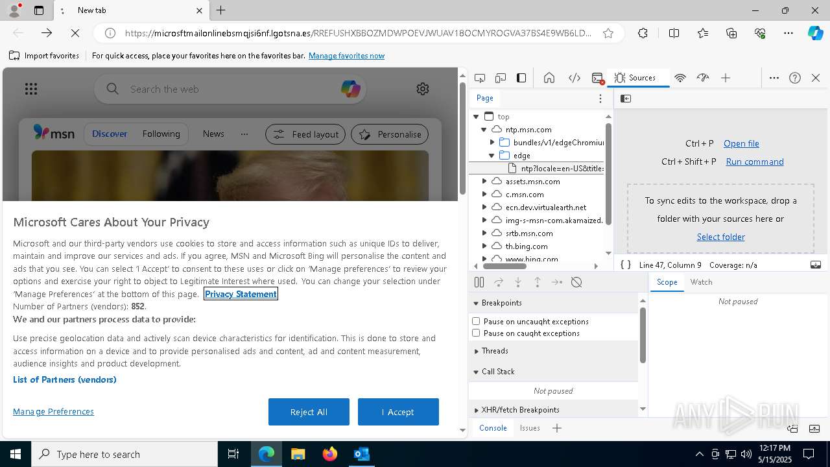Add this page to favorites star
This screenshot has width=830, height=467.
(608, 33)
